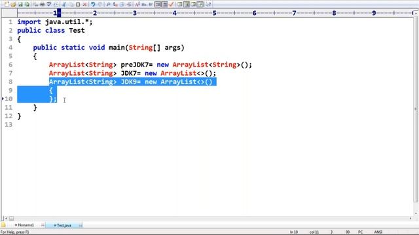
Task: Open Find in Files icon
Action: [x=122, y=5]
